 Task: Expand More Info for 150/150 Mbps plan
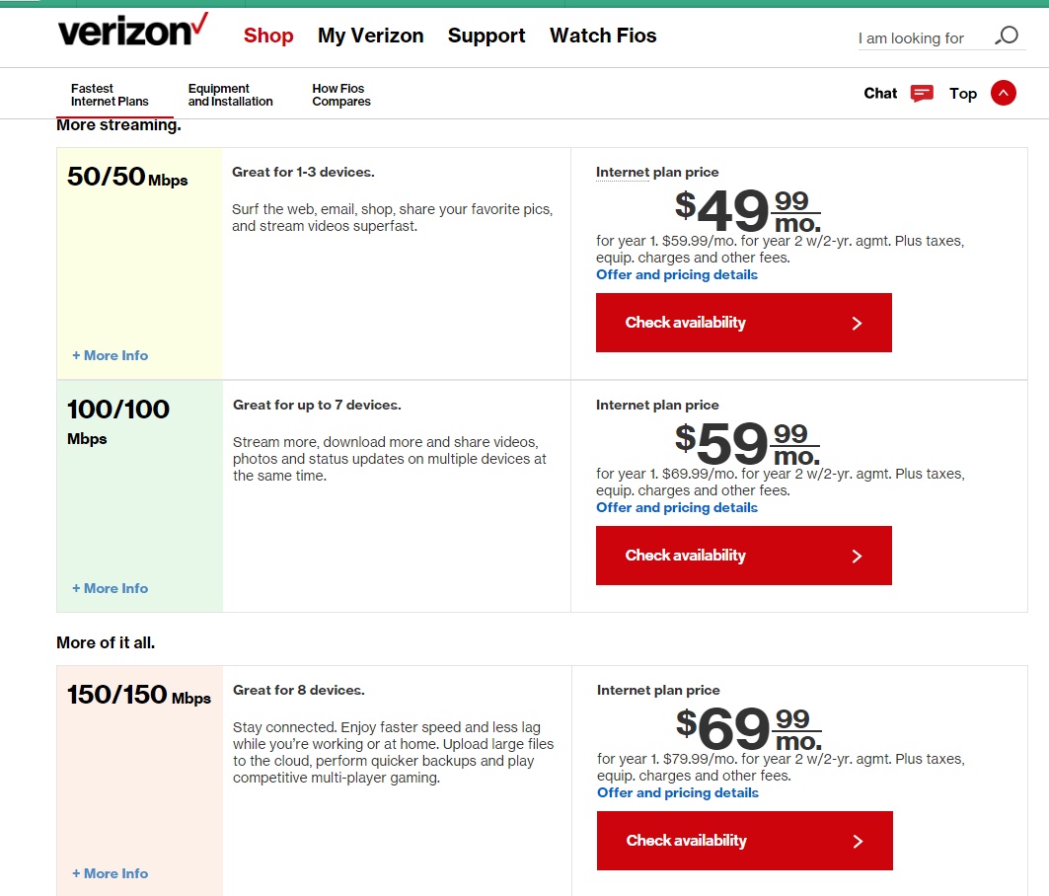click(x=111, y=873)
